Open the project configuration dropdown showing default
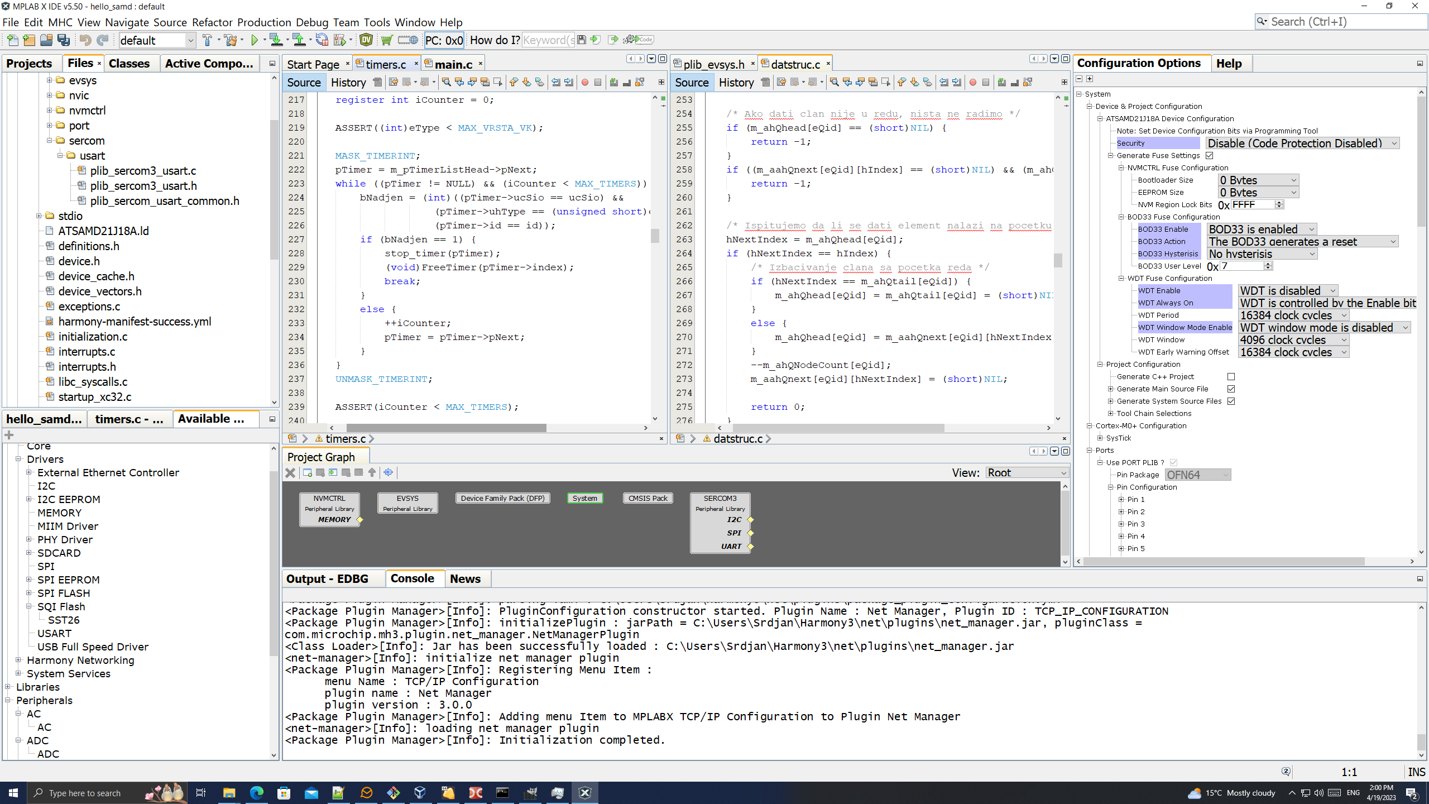The height and width of the screenshot is (804, 1429). click(157, 40)
